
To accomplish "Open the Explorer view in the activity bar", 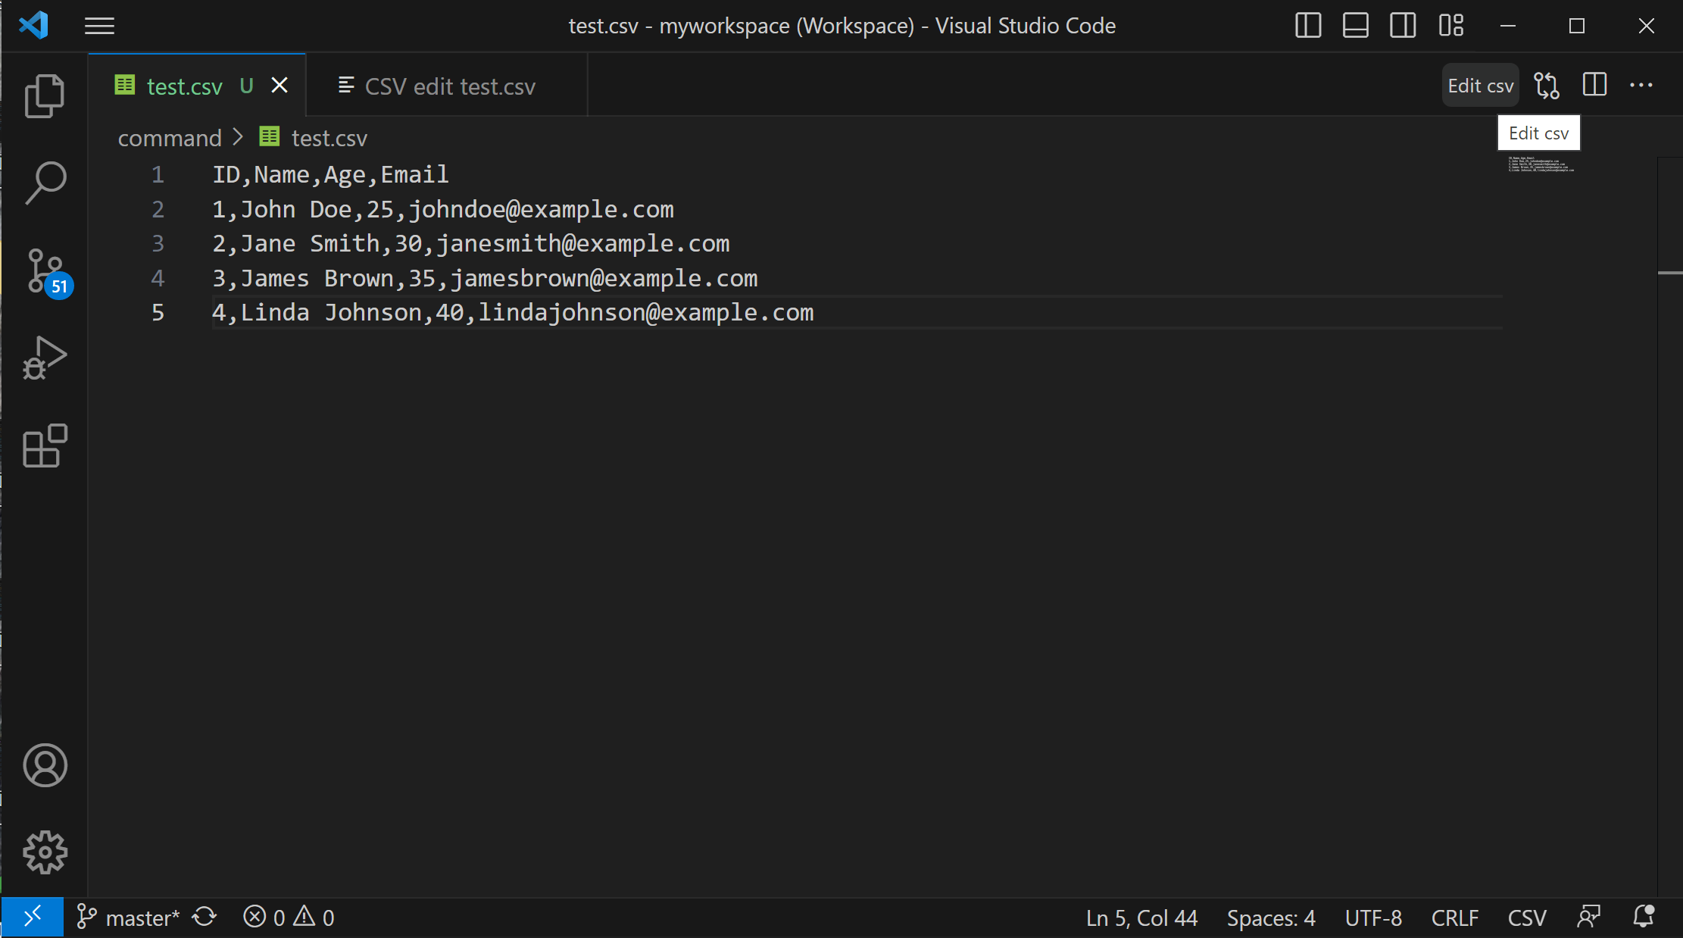I will point(45,96).
